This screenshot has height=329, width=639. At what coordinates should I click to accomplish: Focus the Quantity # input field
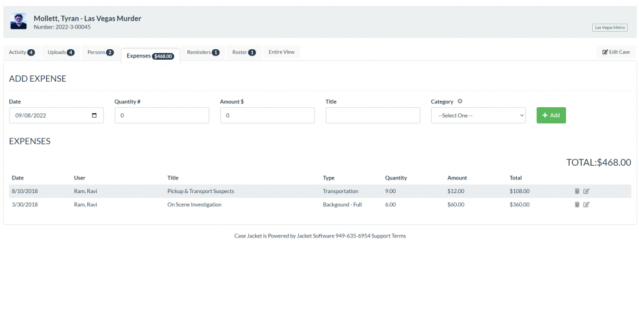pyautogui.click(x=162, y=115)
